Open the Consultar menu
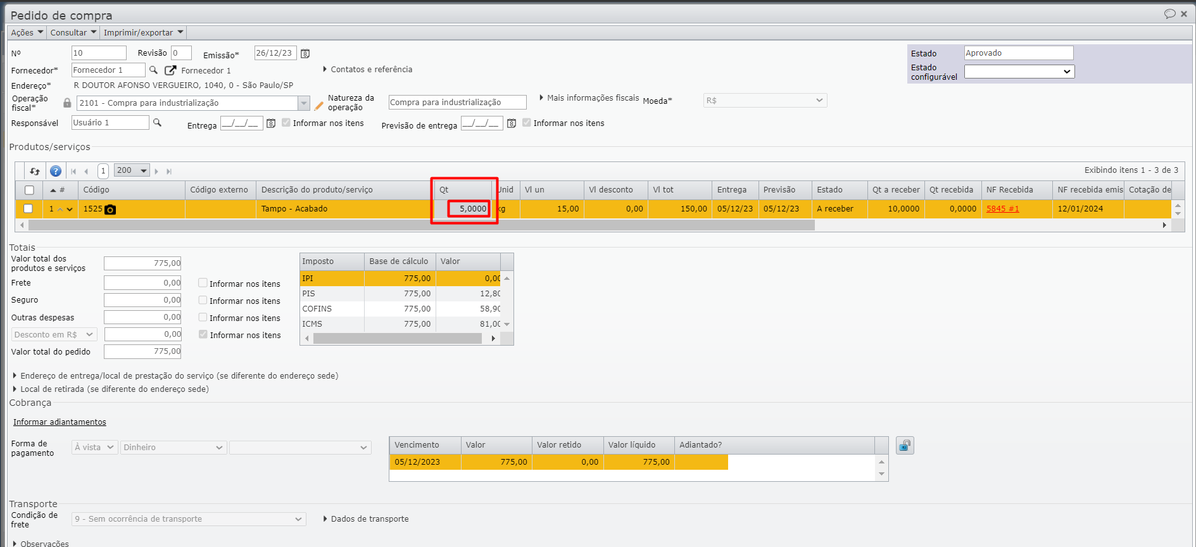Screen dimensions: 1196x547 point(73,32)
